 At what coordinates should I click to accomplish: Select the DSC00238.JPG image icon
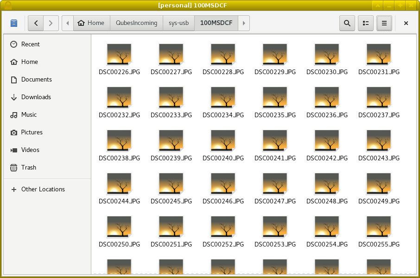119,140
